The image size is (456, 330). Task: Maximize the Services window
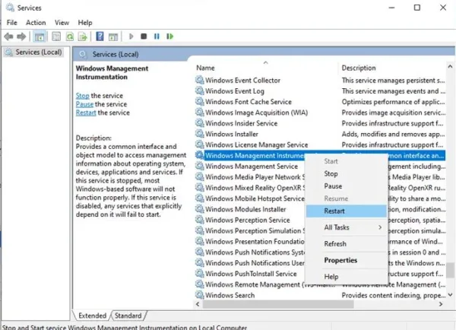pos(417,8)
